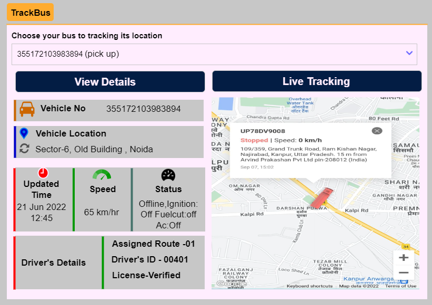Click the red bus marker on map

click(x=321, y=198)
